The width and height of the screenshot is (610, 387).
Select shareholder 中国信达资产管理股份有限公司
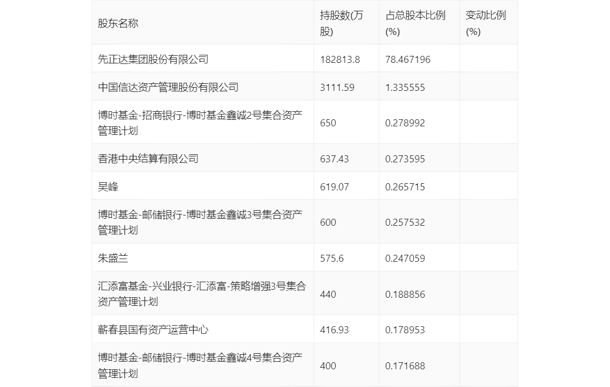click(168, 88)
